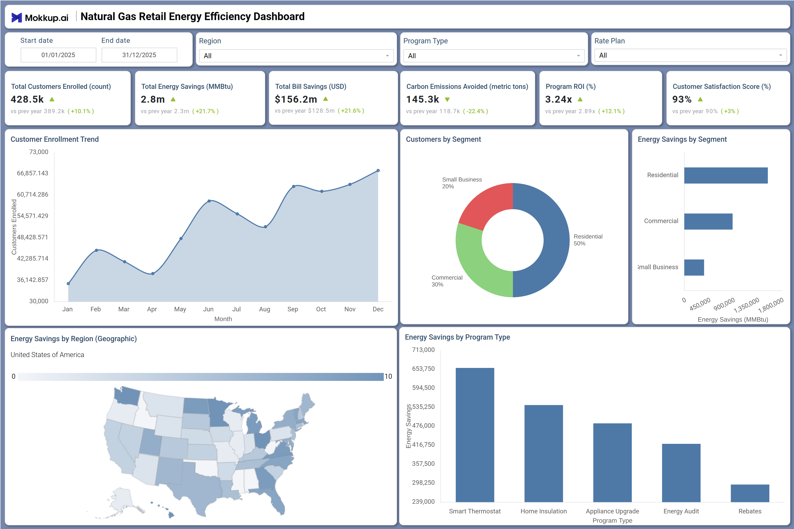The height and width of the screenshot is (529, 794).
Task: Click the up arrow beside 3.24x
Action: coord(580,99)
